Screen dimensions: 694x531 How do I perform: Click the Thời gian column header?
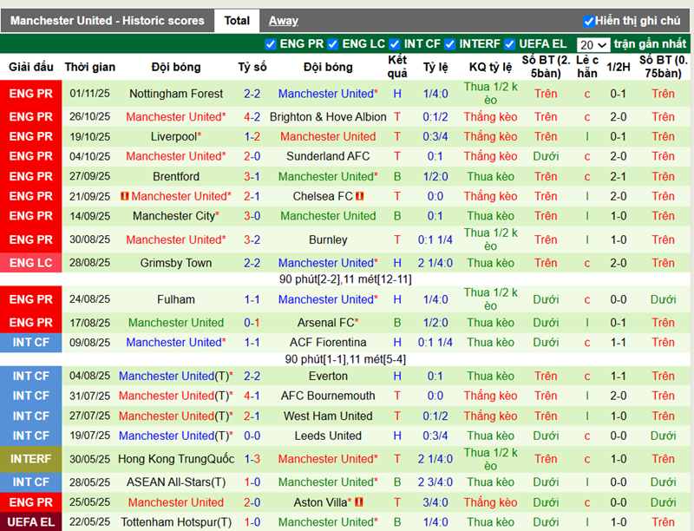click(x=90, y=67)
